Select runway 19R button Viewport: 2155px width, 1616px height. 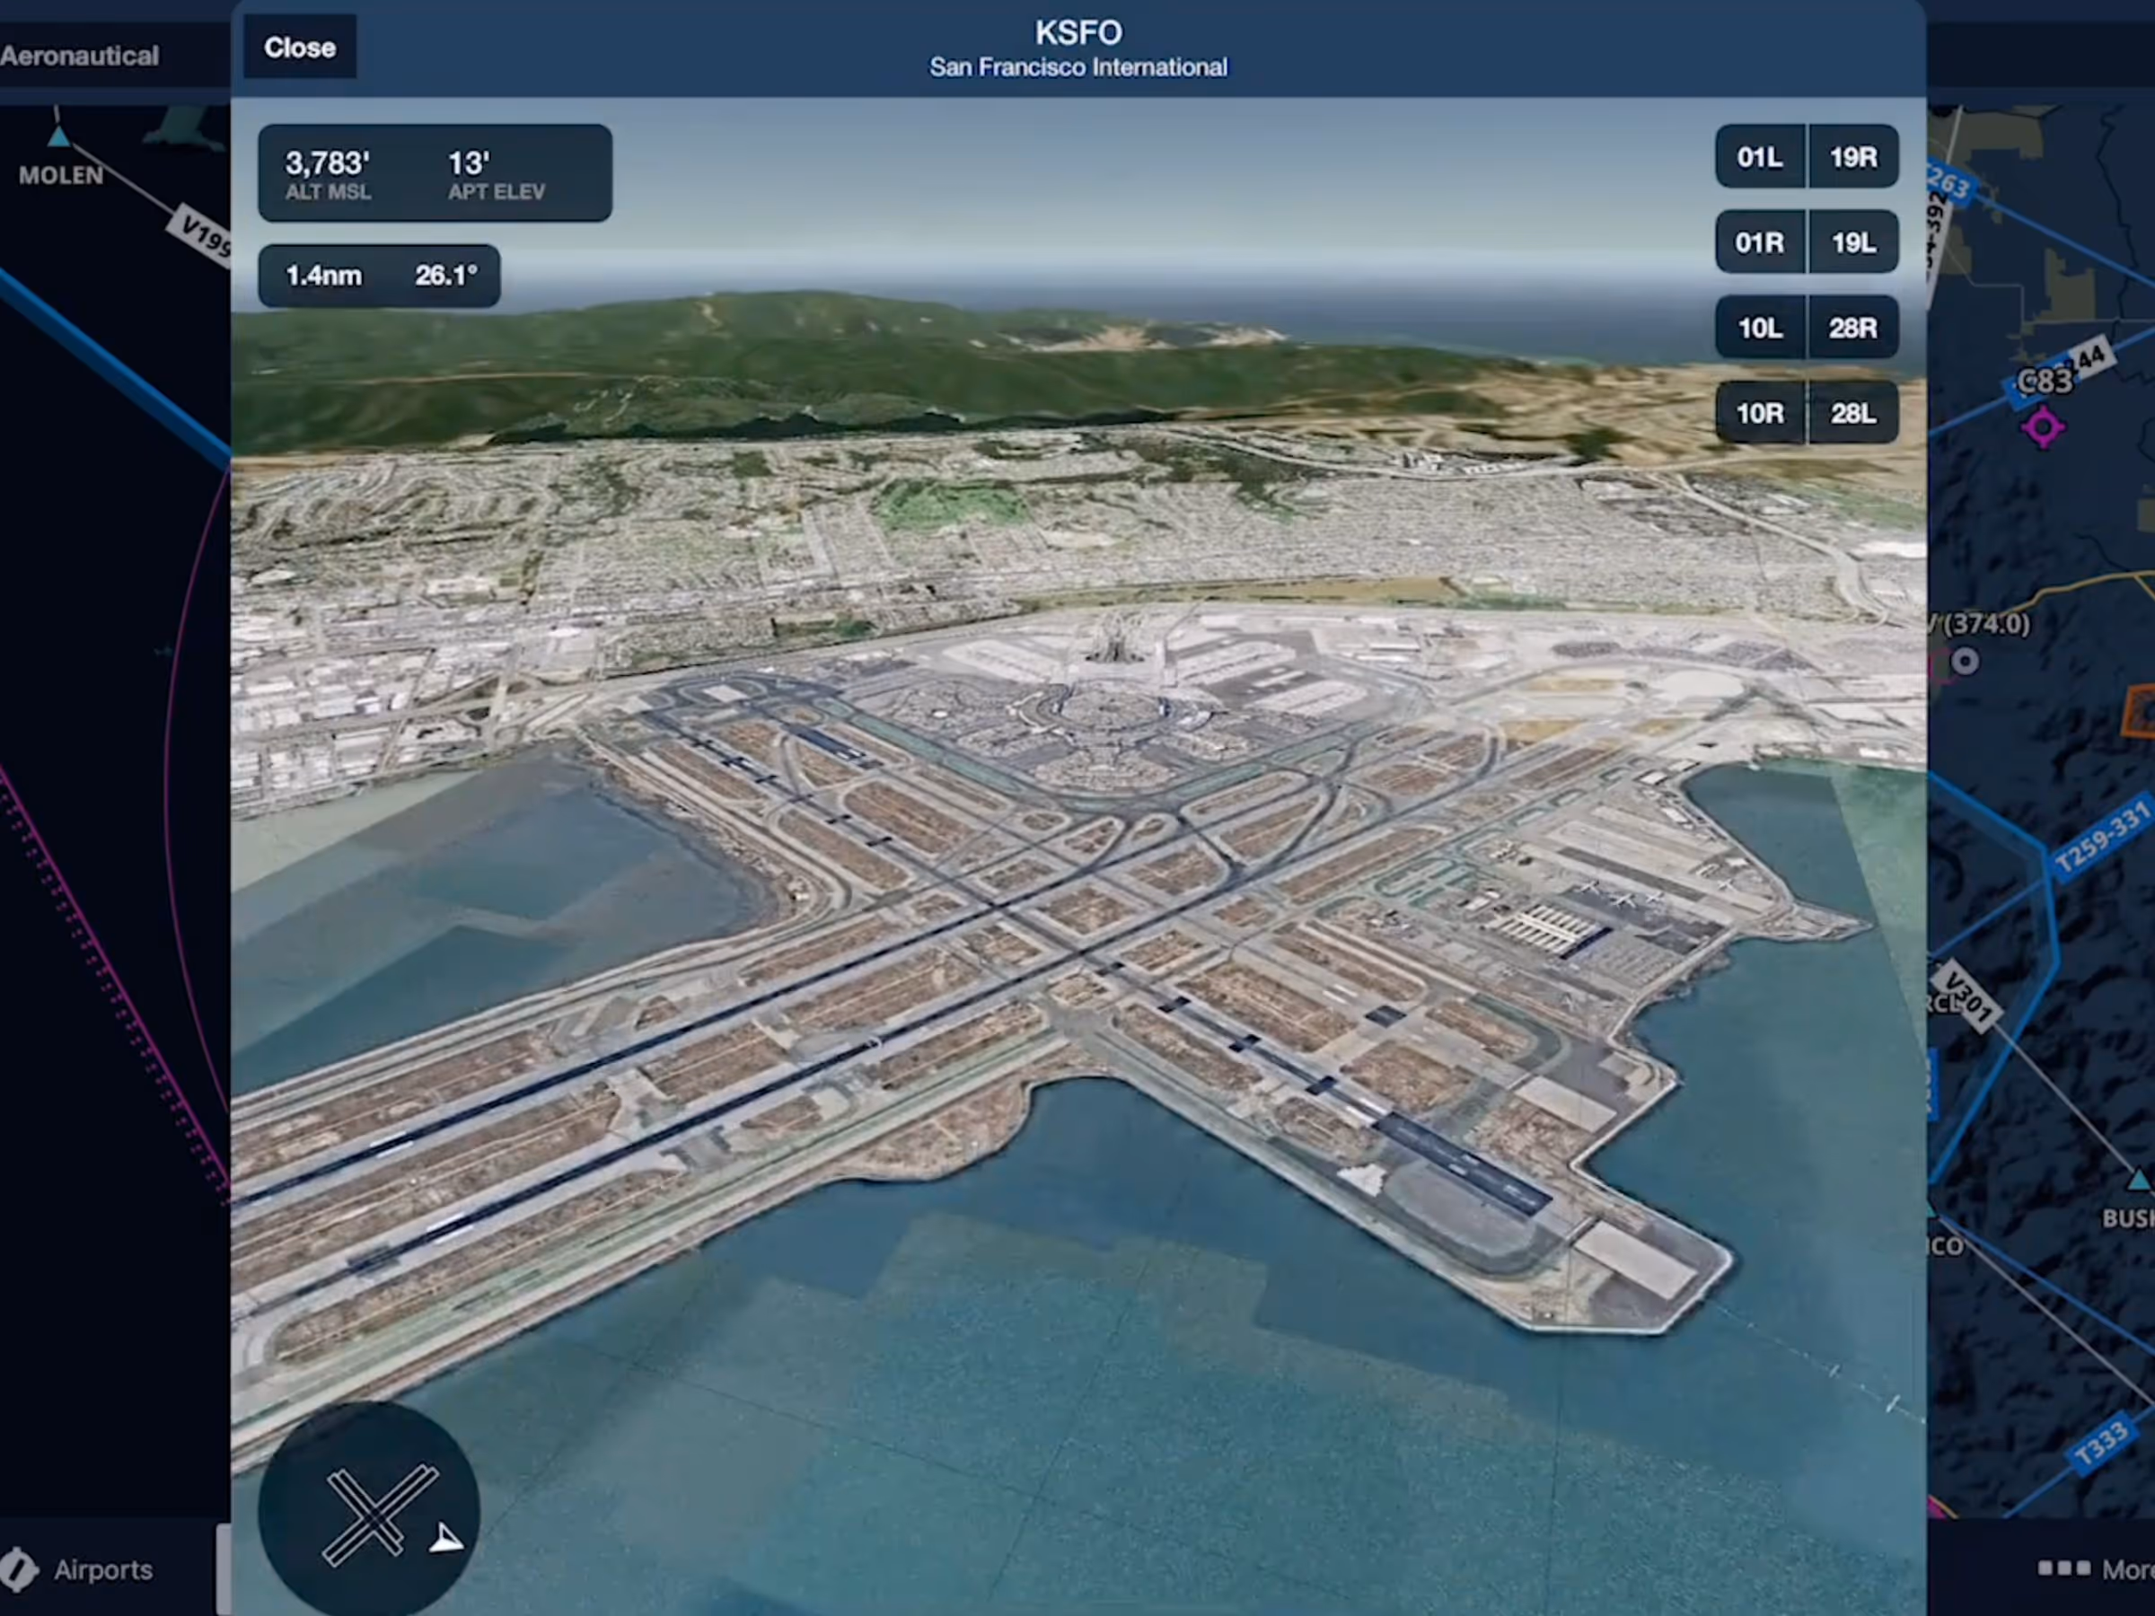point(1852,157)
